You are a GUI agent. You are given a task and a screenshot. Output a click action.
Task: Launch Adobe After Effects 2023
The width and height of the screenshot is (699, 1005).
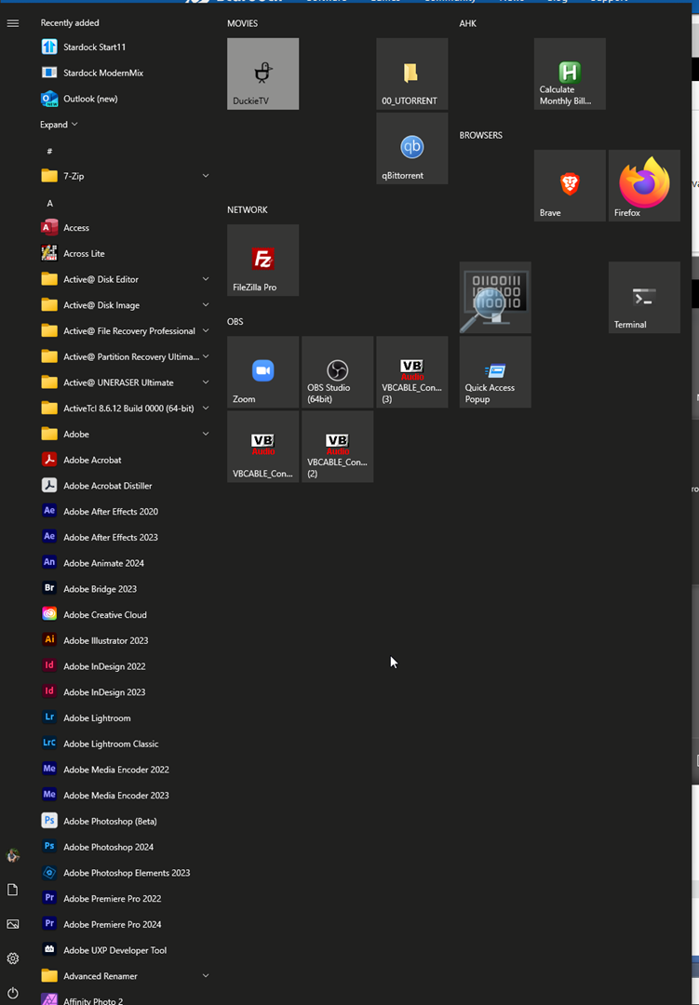[x=126, y=537]
